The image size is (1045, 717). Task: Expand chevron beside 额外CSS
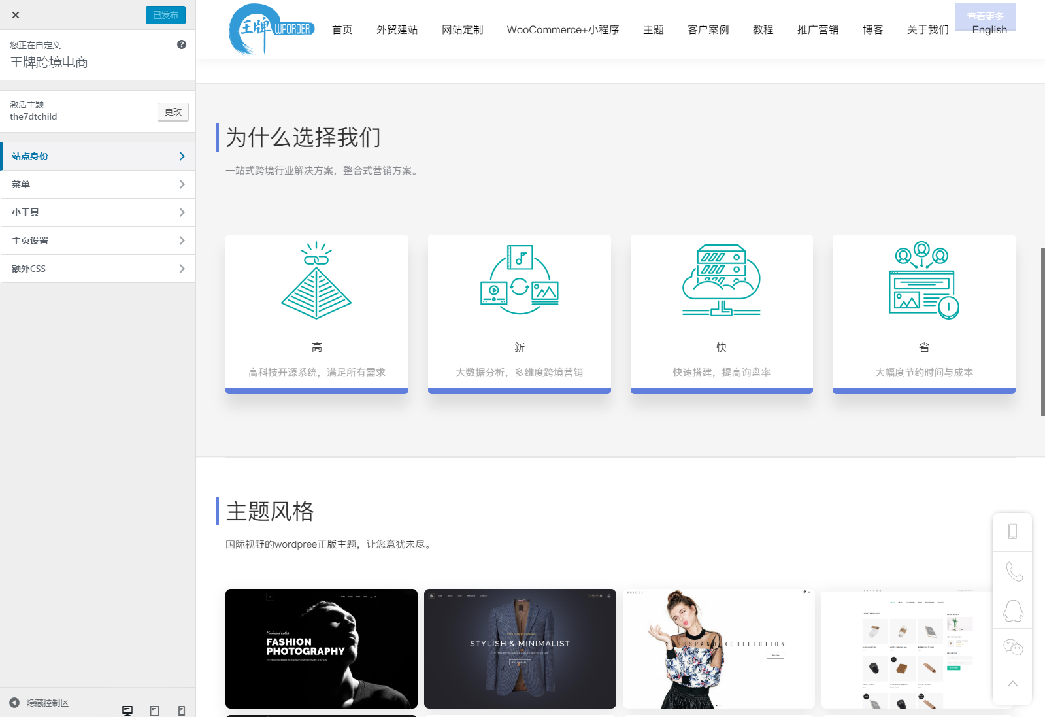182,269
